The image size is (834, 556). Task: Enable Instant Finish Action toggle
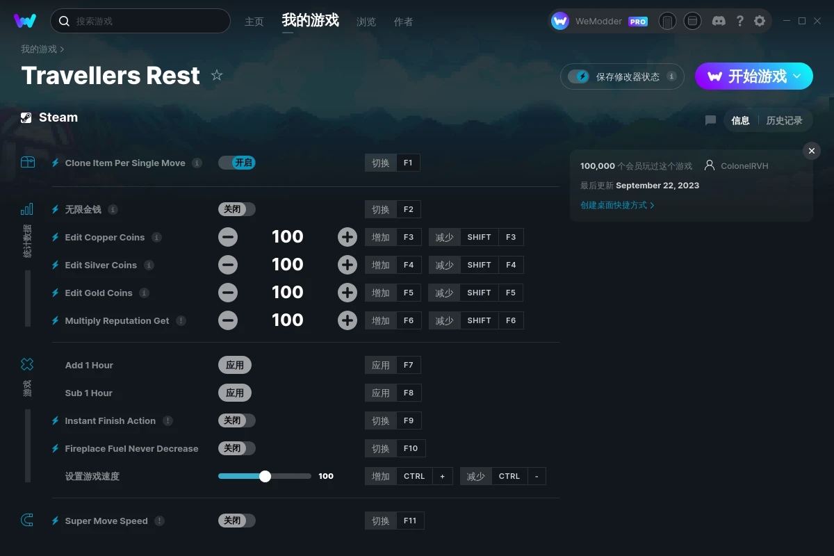click(x=237, y=420)
